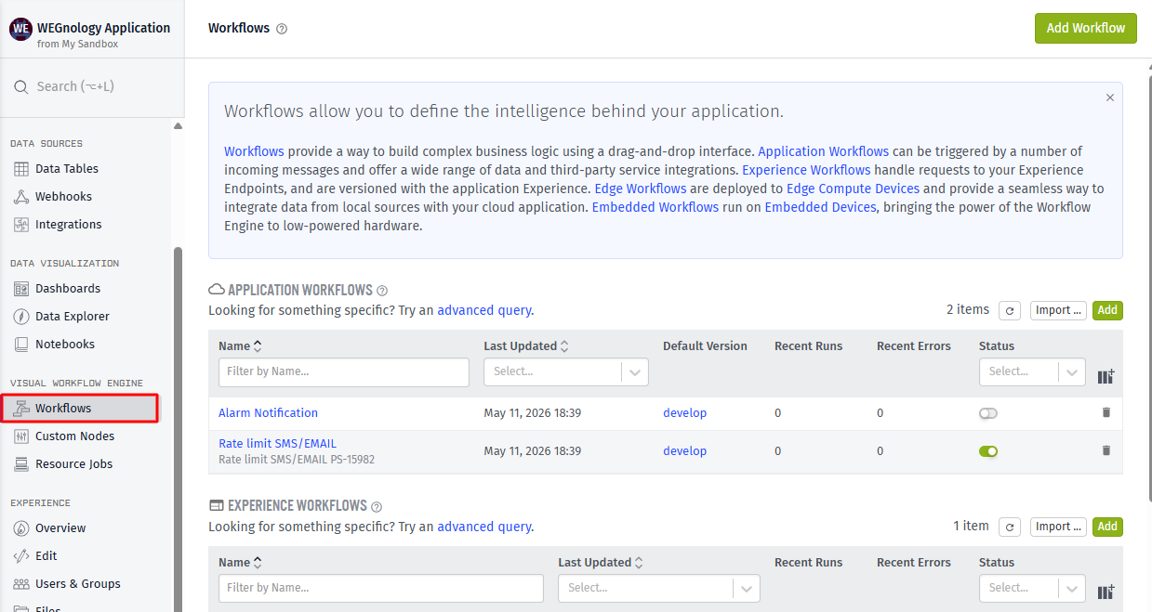
Task: Open advanced query link under Experience Workflows
Action: coord(484,527)
